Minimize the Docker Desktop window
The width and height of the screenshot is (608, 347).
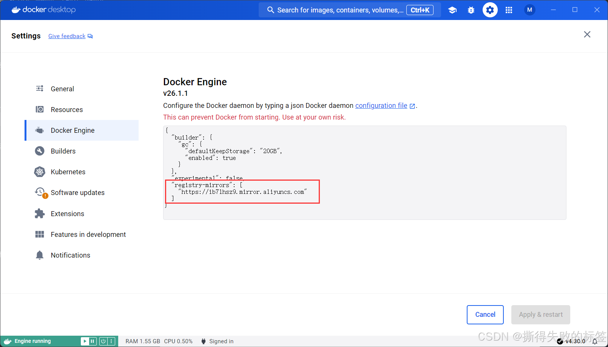pos(553,10)
